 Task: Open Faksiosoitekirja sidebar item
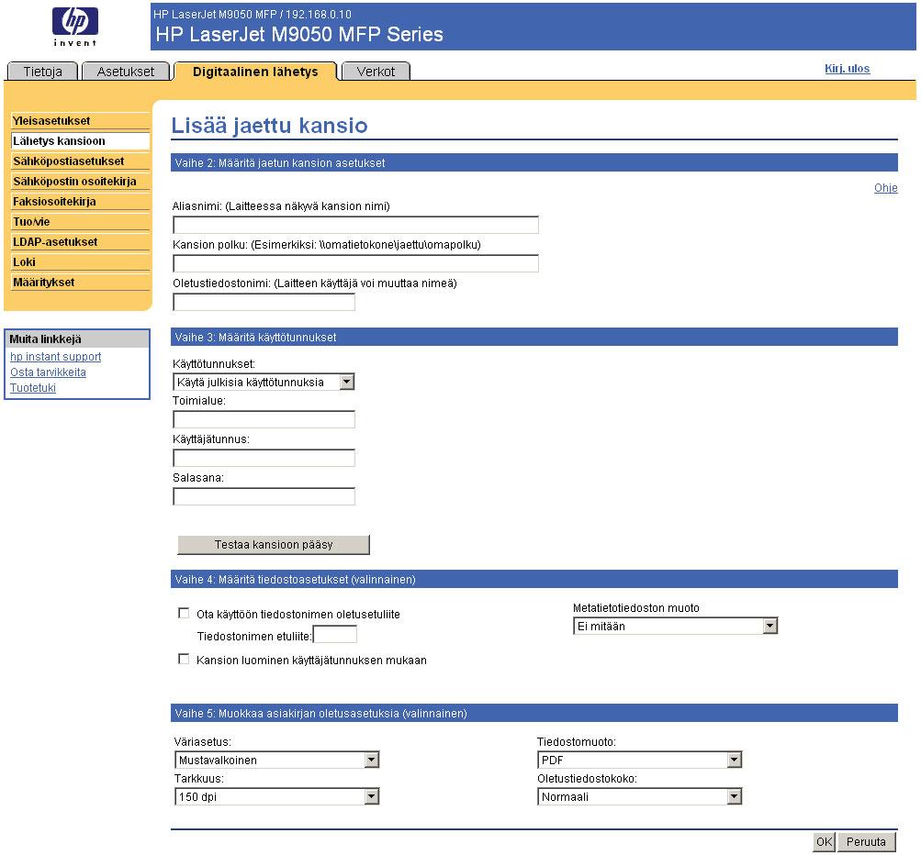coord(80,201)
